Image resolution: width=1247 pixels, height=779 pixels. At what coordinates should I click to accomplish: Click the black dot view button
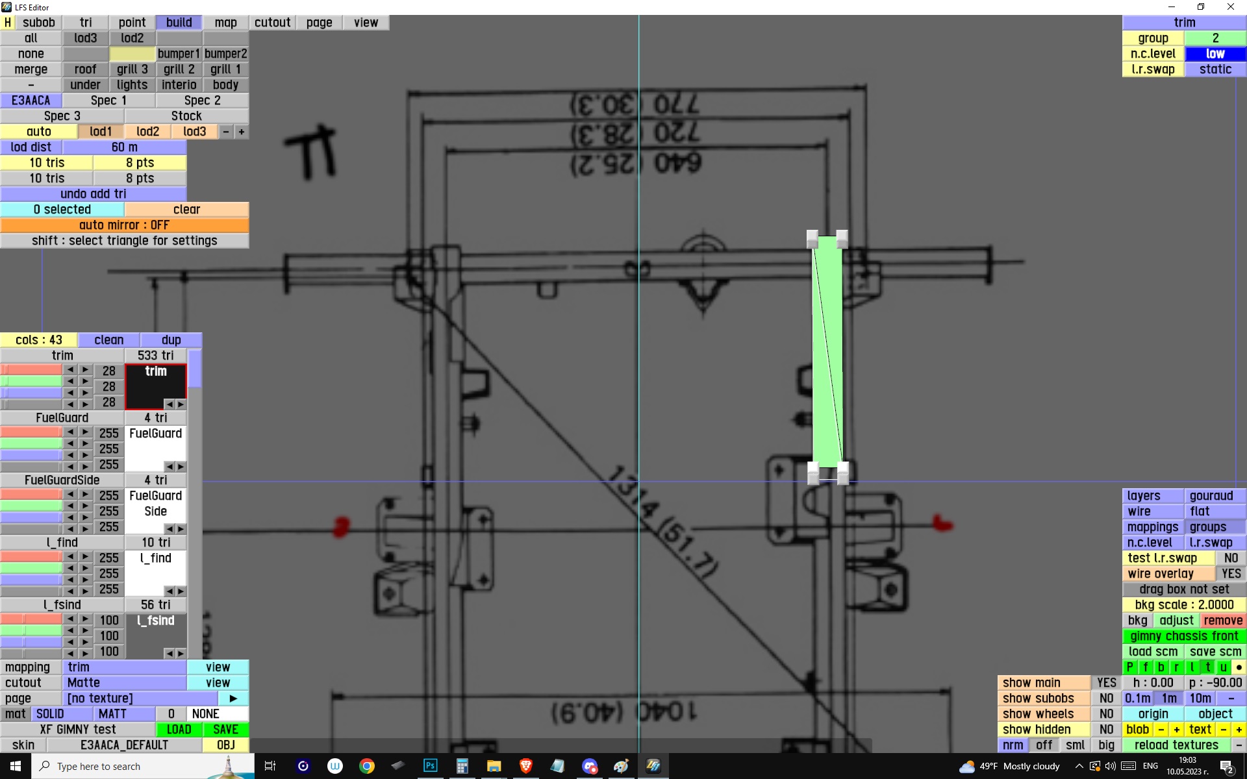1239,667
